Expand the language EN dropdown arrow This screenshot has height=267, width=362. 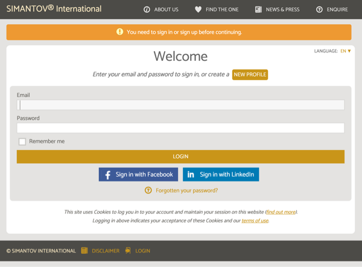pos(349,51)
